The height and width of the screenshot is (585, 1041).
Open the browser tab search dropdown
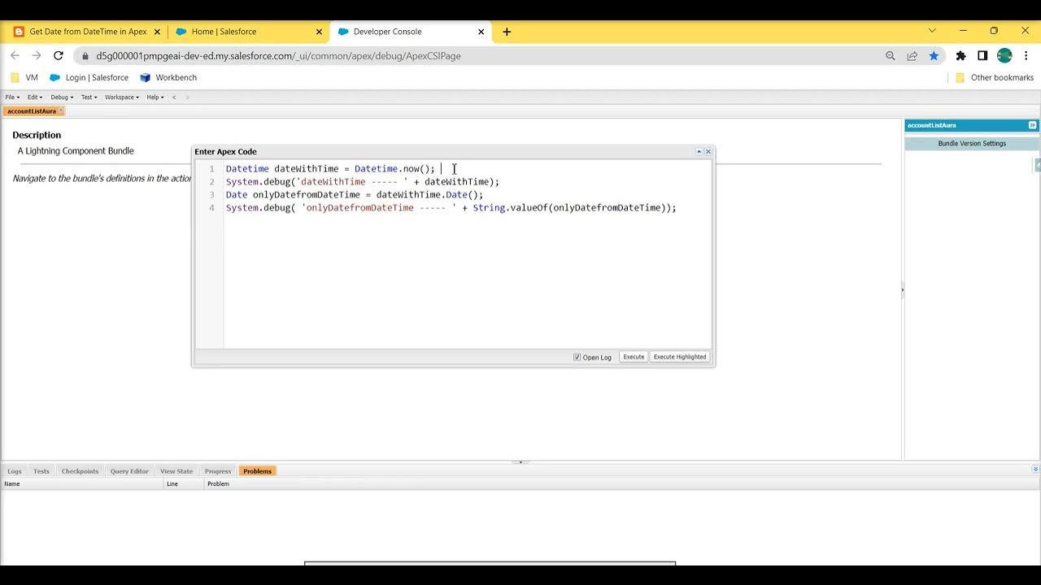(932, 31)
